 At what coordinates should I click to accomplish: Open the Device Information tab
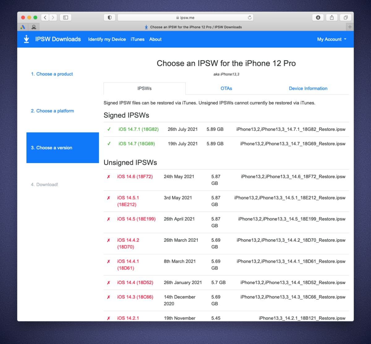(308, 88)
